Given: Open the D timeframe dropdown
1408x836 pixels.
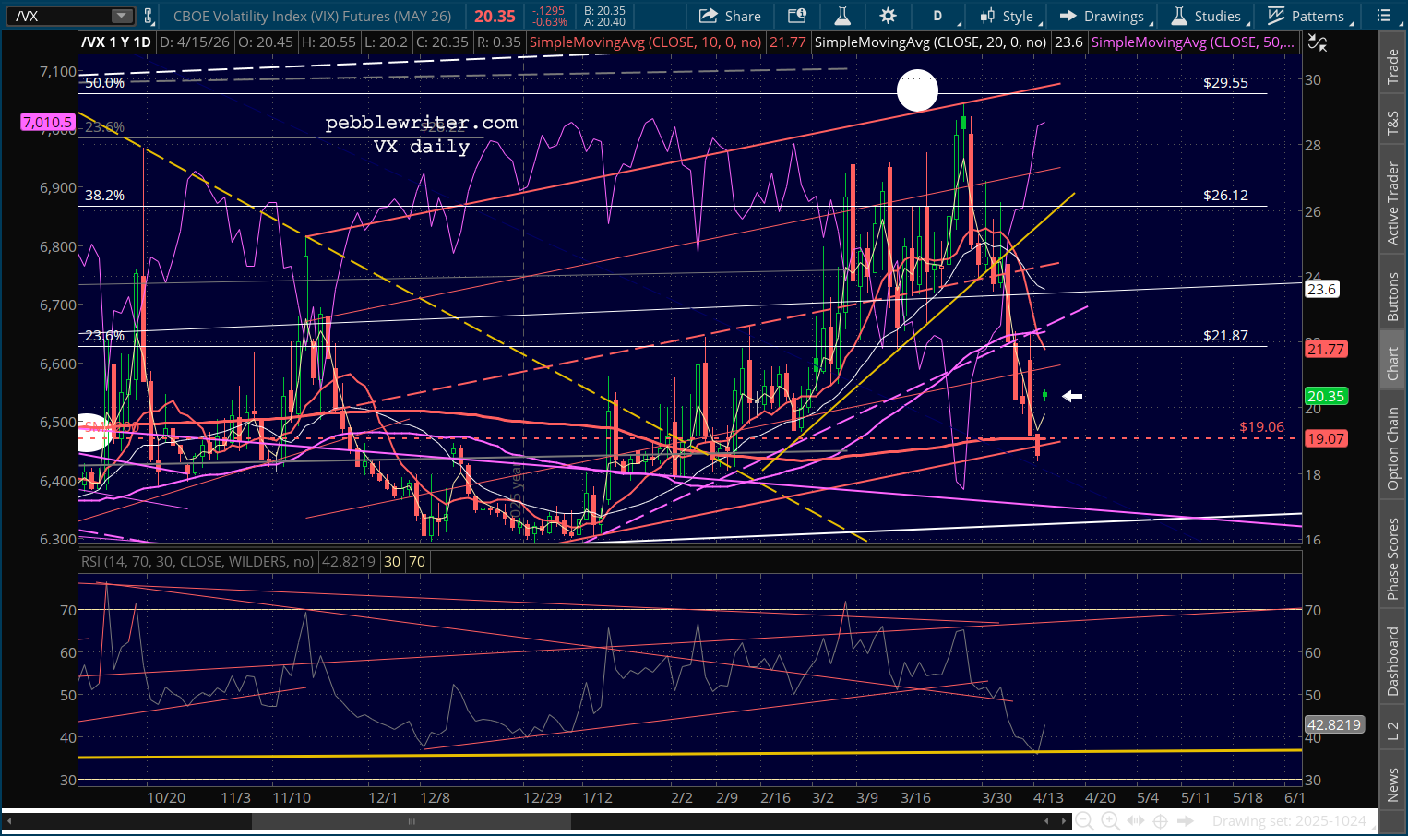Looking at the screenshot, I should [x=939, y=16].
